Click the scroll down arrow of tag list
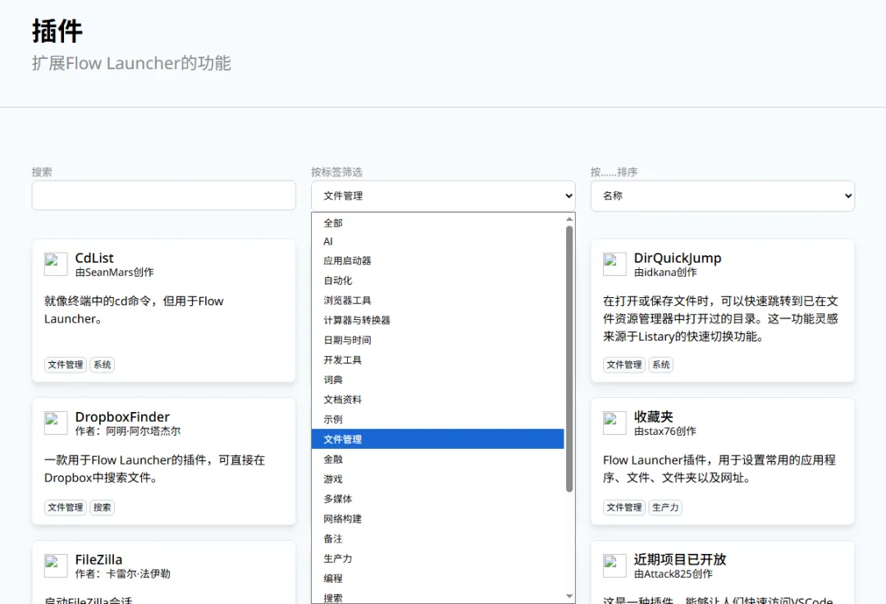 569,596
